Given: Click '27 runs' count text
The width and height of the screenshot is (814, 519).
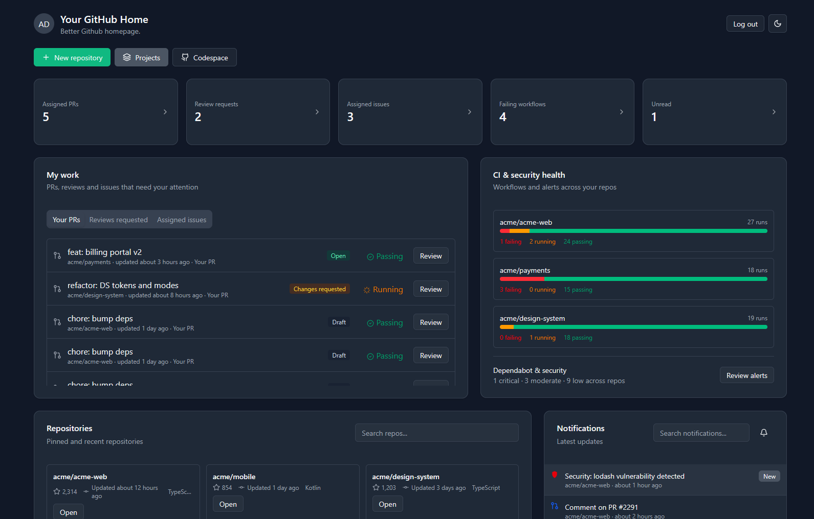Looking at the screenshot, I should [x=757, y=222].
